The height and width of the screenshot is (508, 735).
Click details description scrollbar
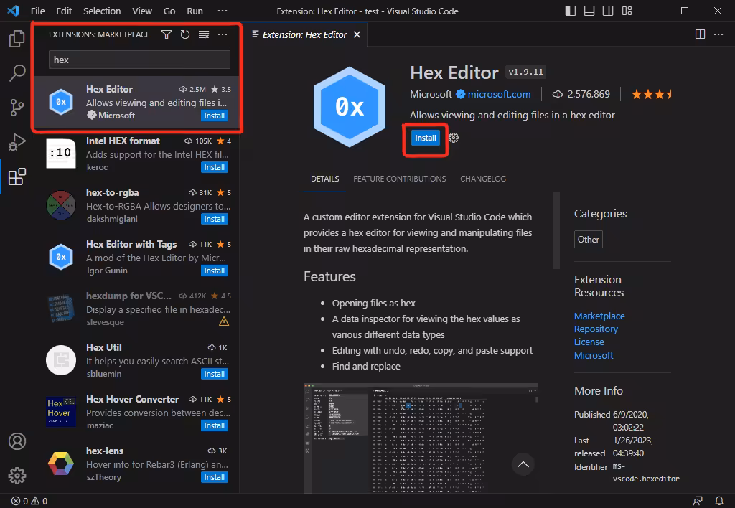pos(556,230)
